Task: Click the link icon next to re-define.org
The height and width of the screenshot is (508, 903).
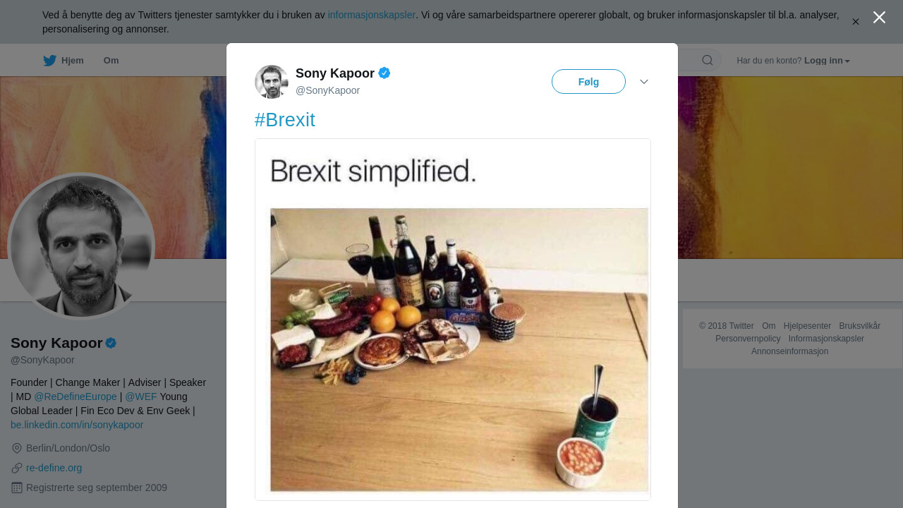Action: pos(17,468)
